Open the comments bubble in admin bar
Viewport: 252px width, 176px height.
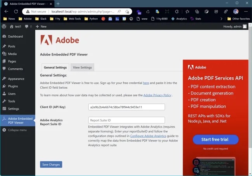coord(28,26)
